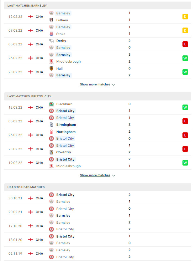Image resolution: width=195 pixels, height=261 pixels.
Task: Open the Last Matches: Barnsley header
Action: pos(97,6)
